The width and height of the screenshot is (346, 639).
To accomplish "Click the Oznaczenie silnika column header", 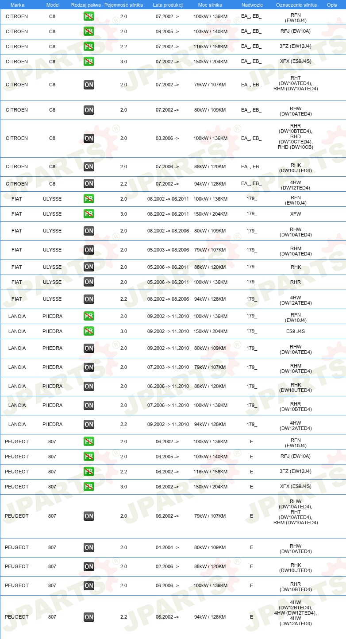I will point(296,5).
